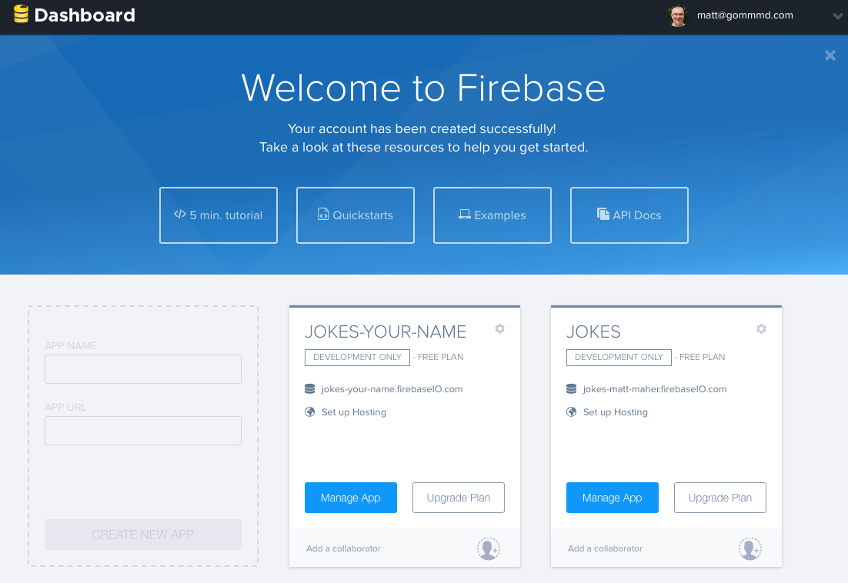The height and width of the screenshot is (583, 848).
Task: Open settings gear on JOKES-YOUR-NAME card
Action: point(499,328)
